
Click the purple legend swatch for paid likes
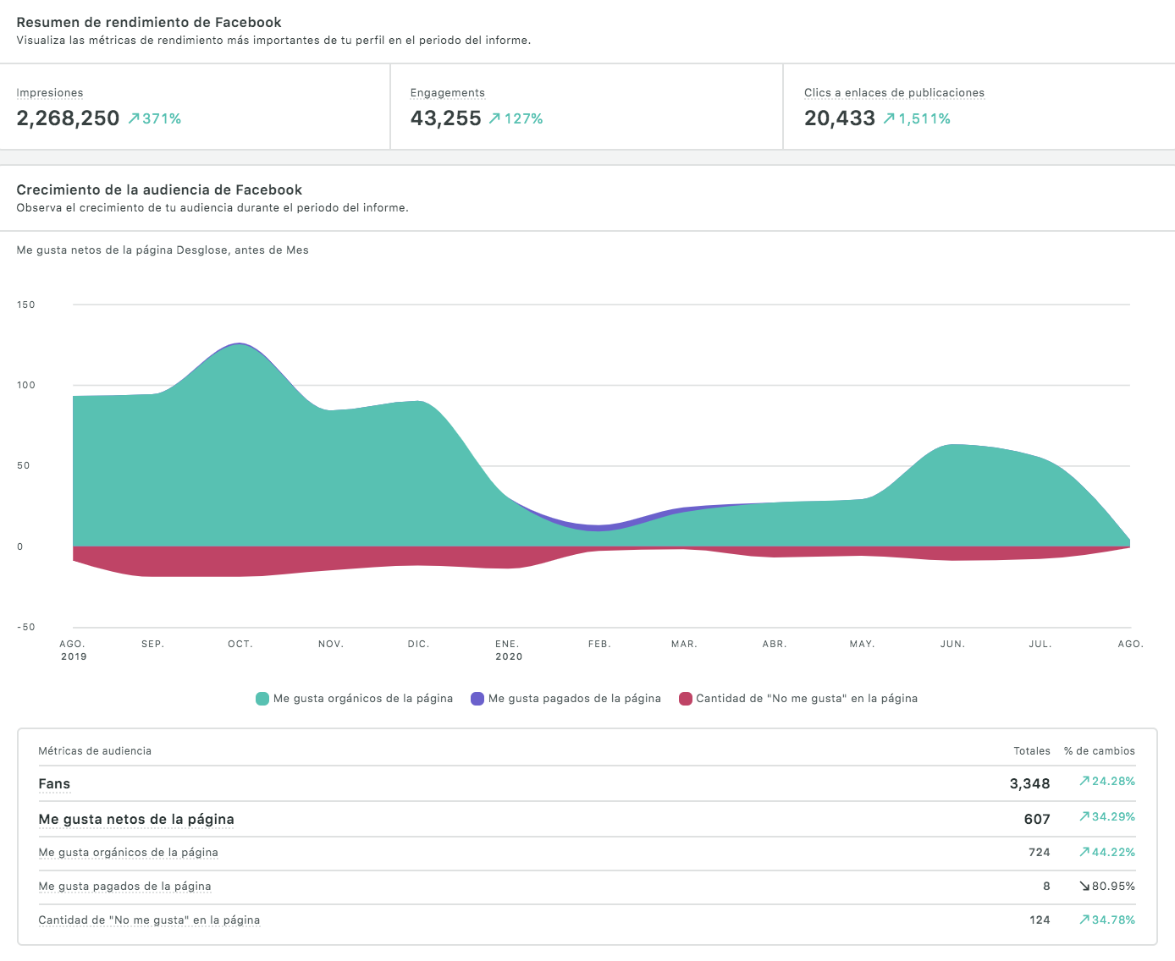[x=477, y=699]
